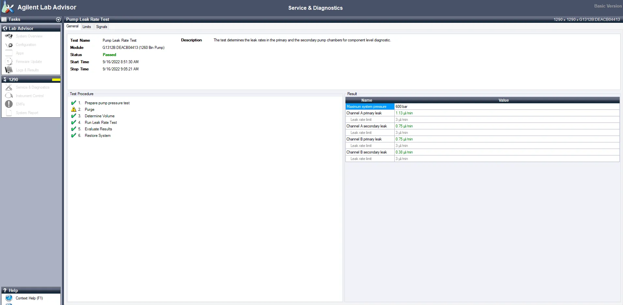Screen dimensions: 623x305
Task: Click the 600 bar value cell
Action: coord(507,107)
